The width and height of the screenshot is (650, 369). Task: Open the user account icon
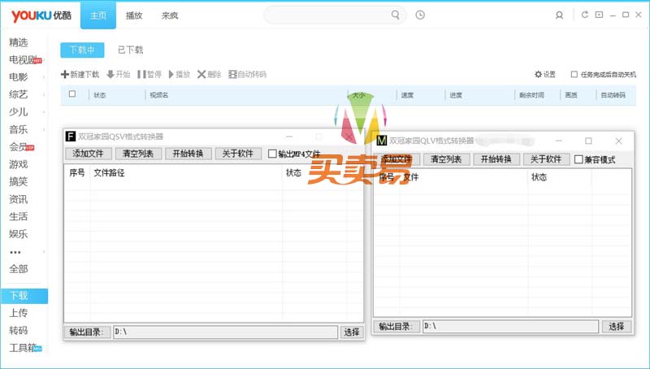click(559, 15)
